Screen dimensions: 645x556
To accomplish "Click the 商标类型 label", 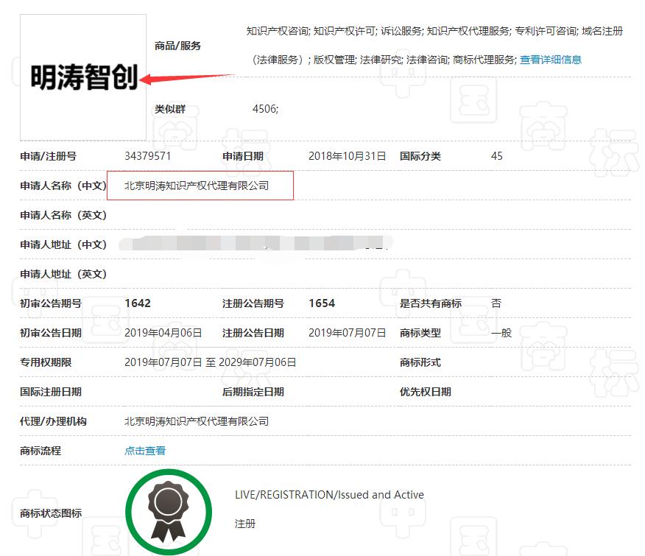I will click(420, 333).
